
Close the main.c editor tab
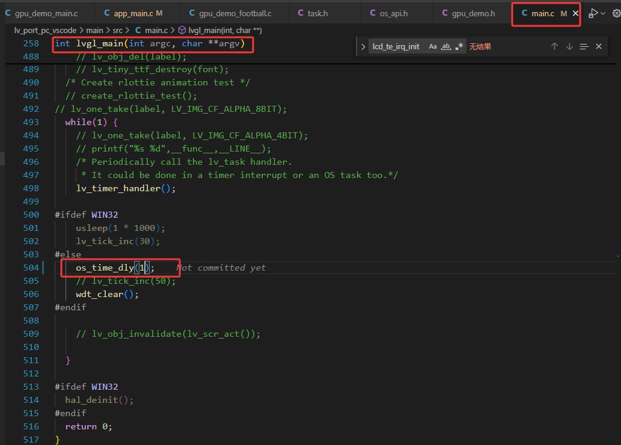(575, 13)
